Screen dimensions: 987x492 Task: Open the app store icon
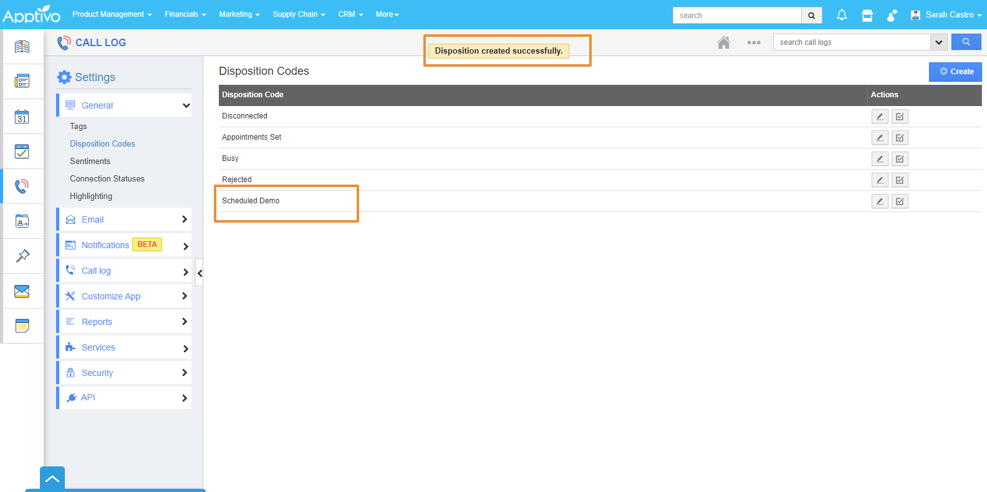(x=867, y=15)
